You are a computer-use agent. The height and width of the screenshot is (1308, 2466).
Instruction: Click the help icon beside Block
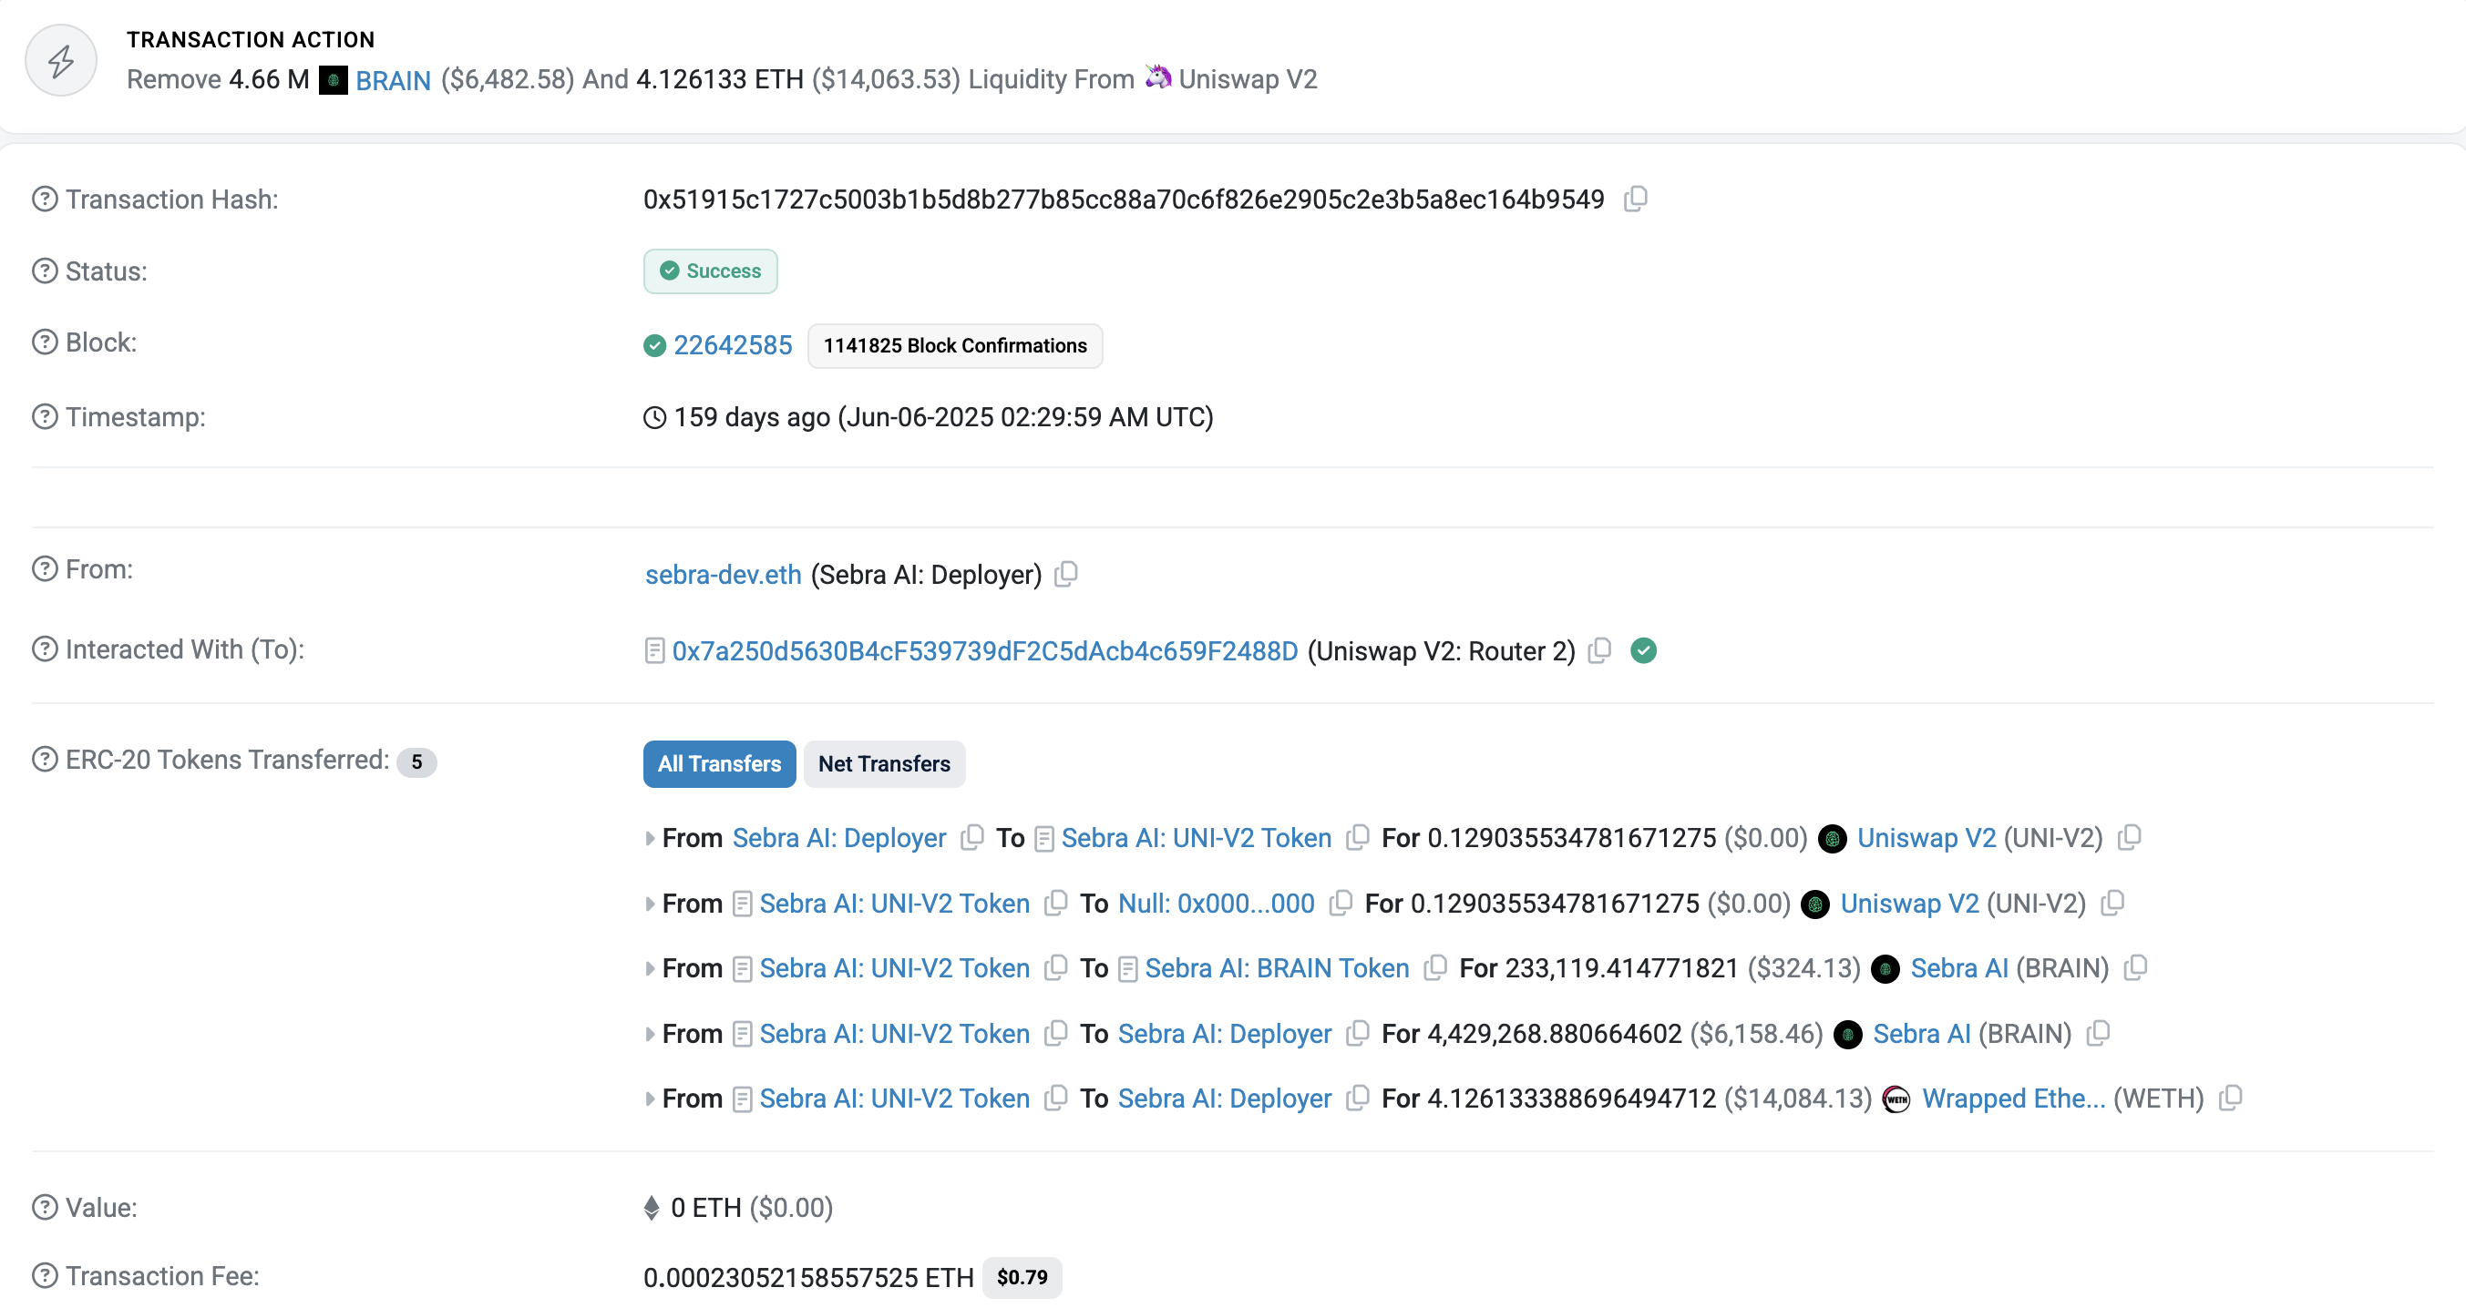click(x=45, y=342)
